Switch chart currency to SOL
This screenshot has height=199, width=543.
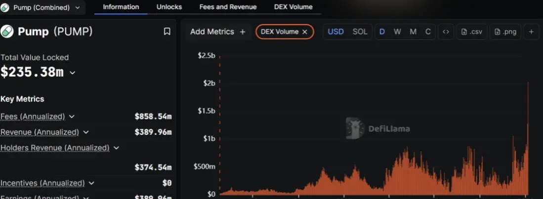[x=360, y=32]
